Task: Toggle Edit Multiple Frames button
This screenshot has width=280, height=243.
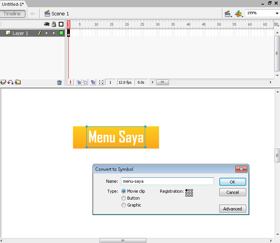Action: [x=93, y=82]
